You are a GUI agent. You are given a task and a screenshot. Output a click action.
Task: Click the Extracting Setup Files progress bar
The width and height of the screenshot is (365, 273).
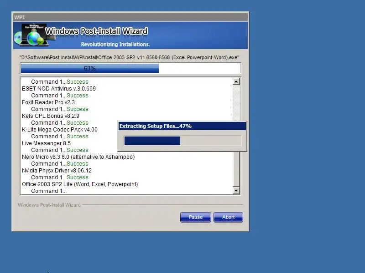[182, 141]
